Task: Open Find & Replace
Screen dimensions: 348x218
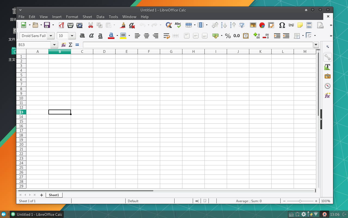Action: tap(169, 25)
